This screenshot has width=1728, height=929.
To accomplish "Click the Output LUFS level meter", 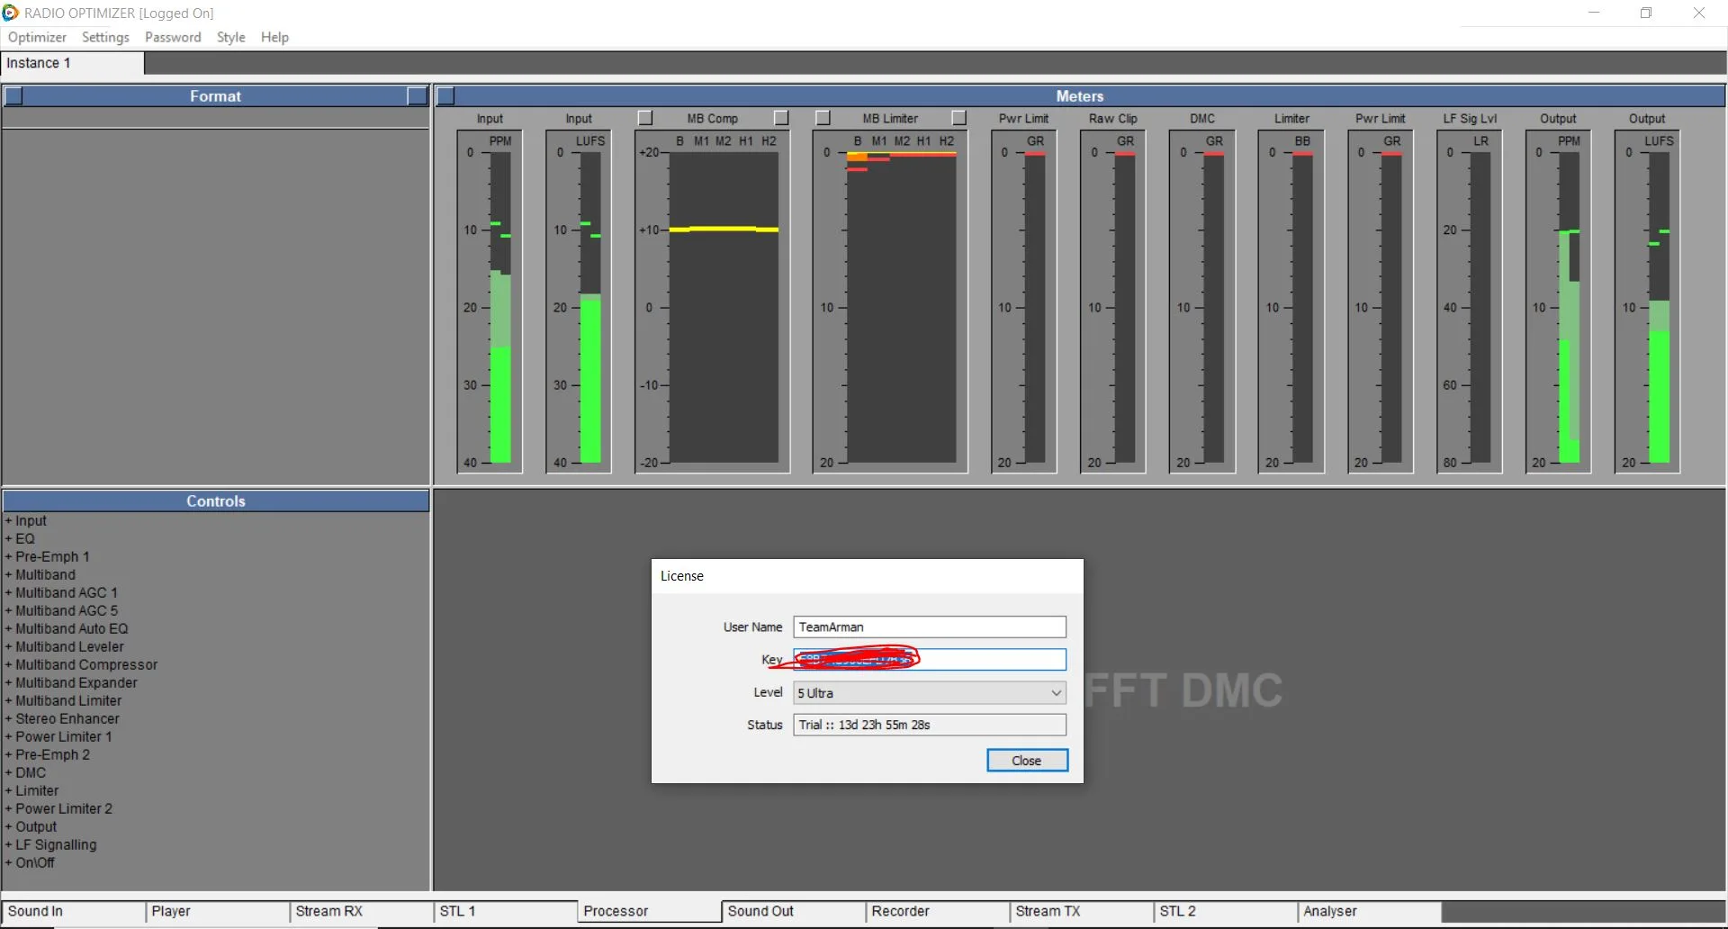I will click(1647, 302).
